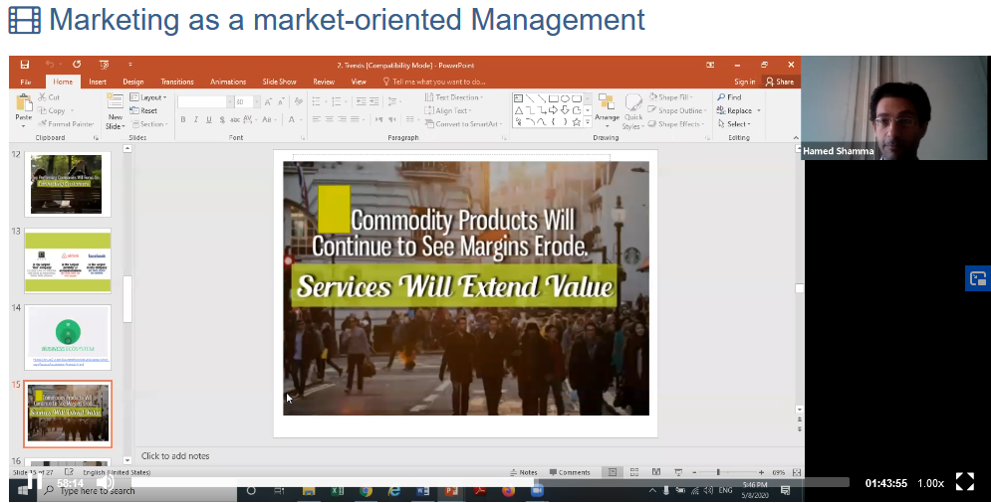Expand the shapes gallery more arrow
This screenshot has height=503, width=991.
588,122
